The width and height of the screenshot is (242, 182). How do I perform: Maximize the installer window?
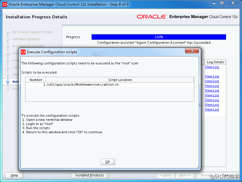click(x=222, y=3)
